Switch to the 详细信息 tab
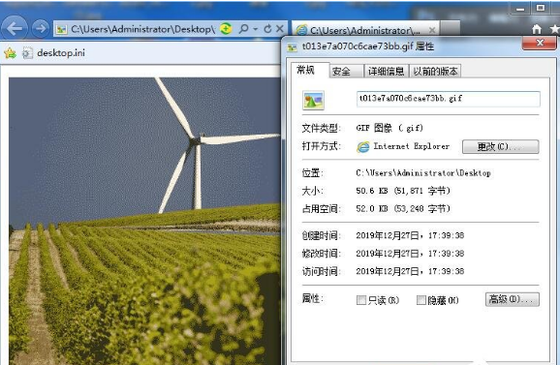 (386, 72)
